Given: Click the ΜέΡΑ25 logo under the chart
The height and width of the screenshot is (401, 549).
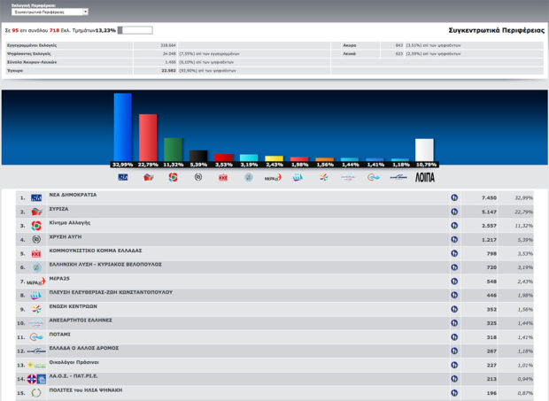Looking at the screenshot, I should click(x=273, y=178).
